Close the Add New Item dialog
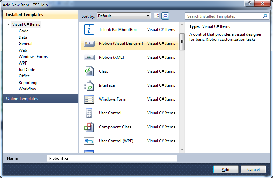 (x=262, y=3)
